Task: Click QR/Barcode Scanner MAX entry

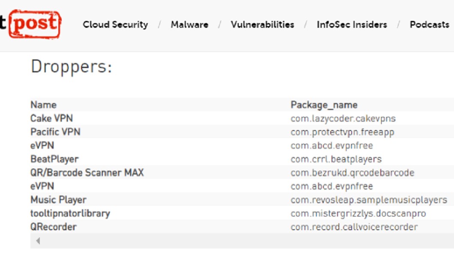Action: point(87,172)
